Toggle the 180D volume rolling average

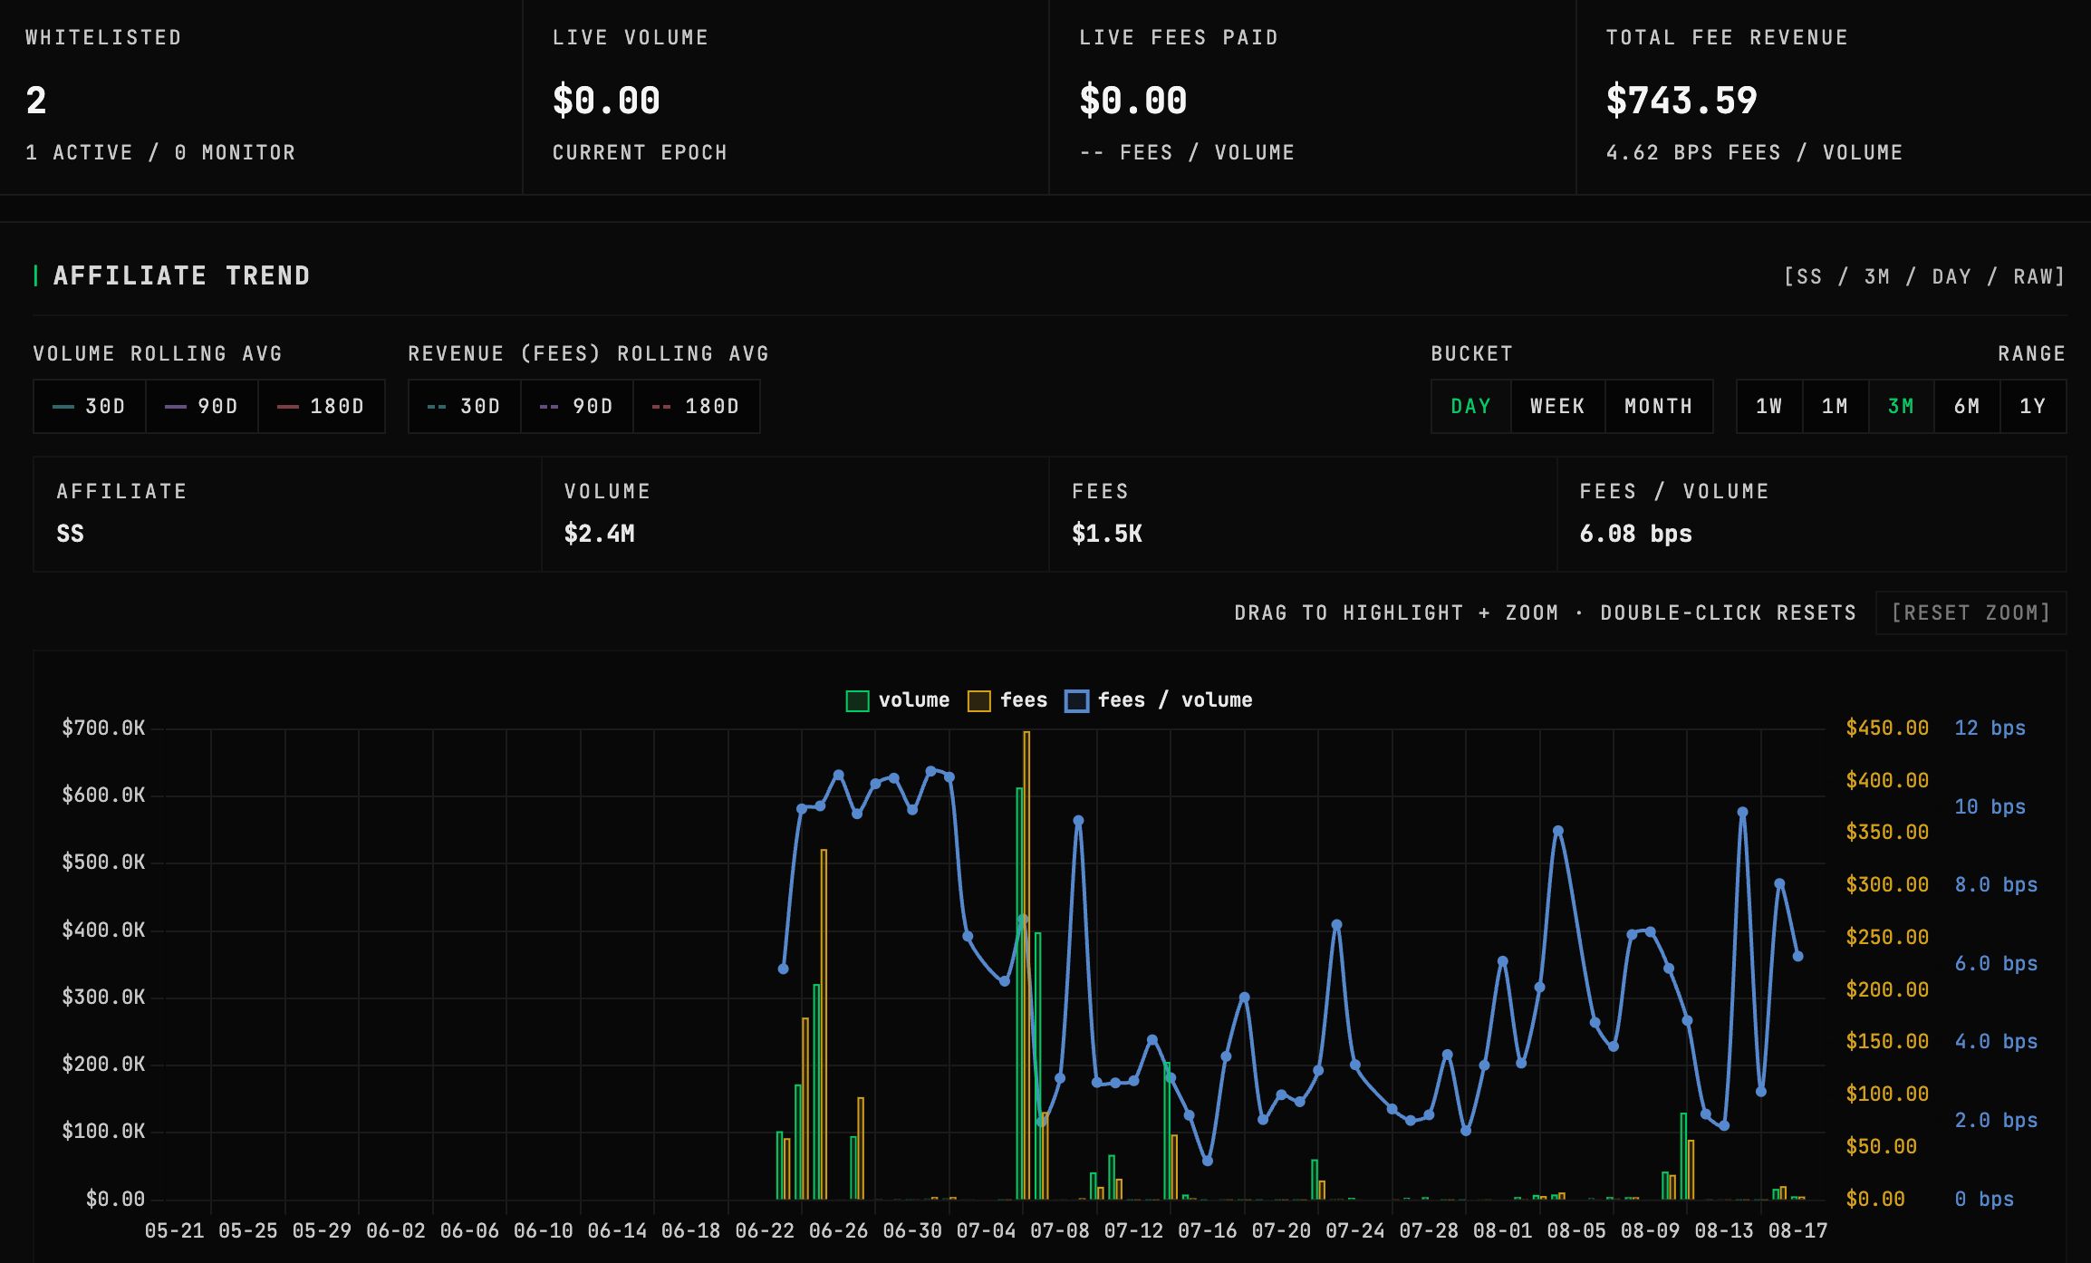click(322, 407)
